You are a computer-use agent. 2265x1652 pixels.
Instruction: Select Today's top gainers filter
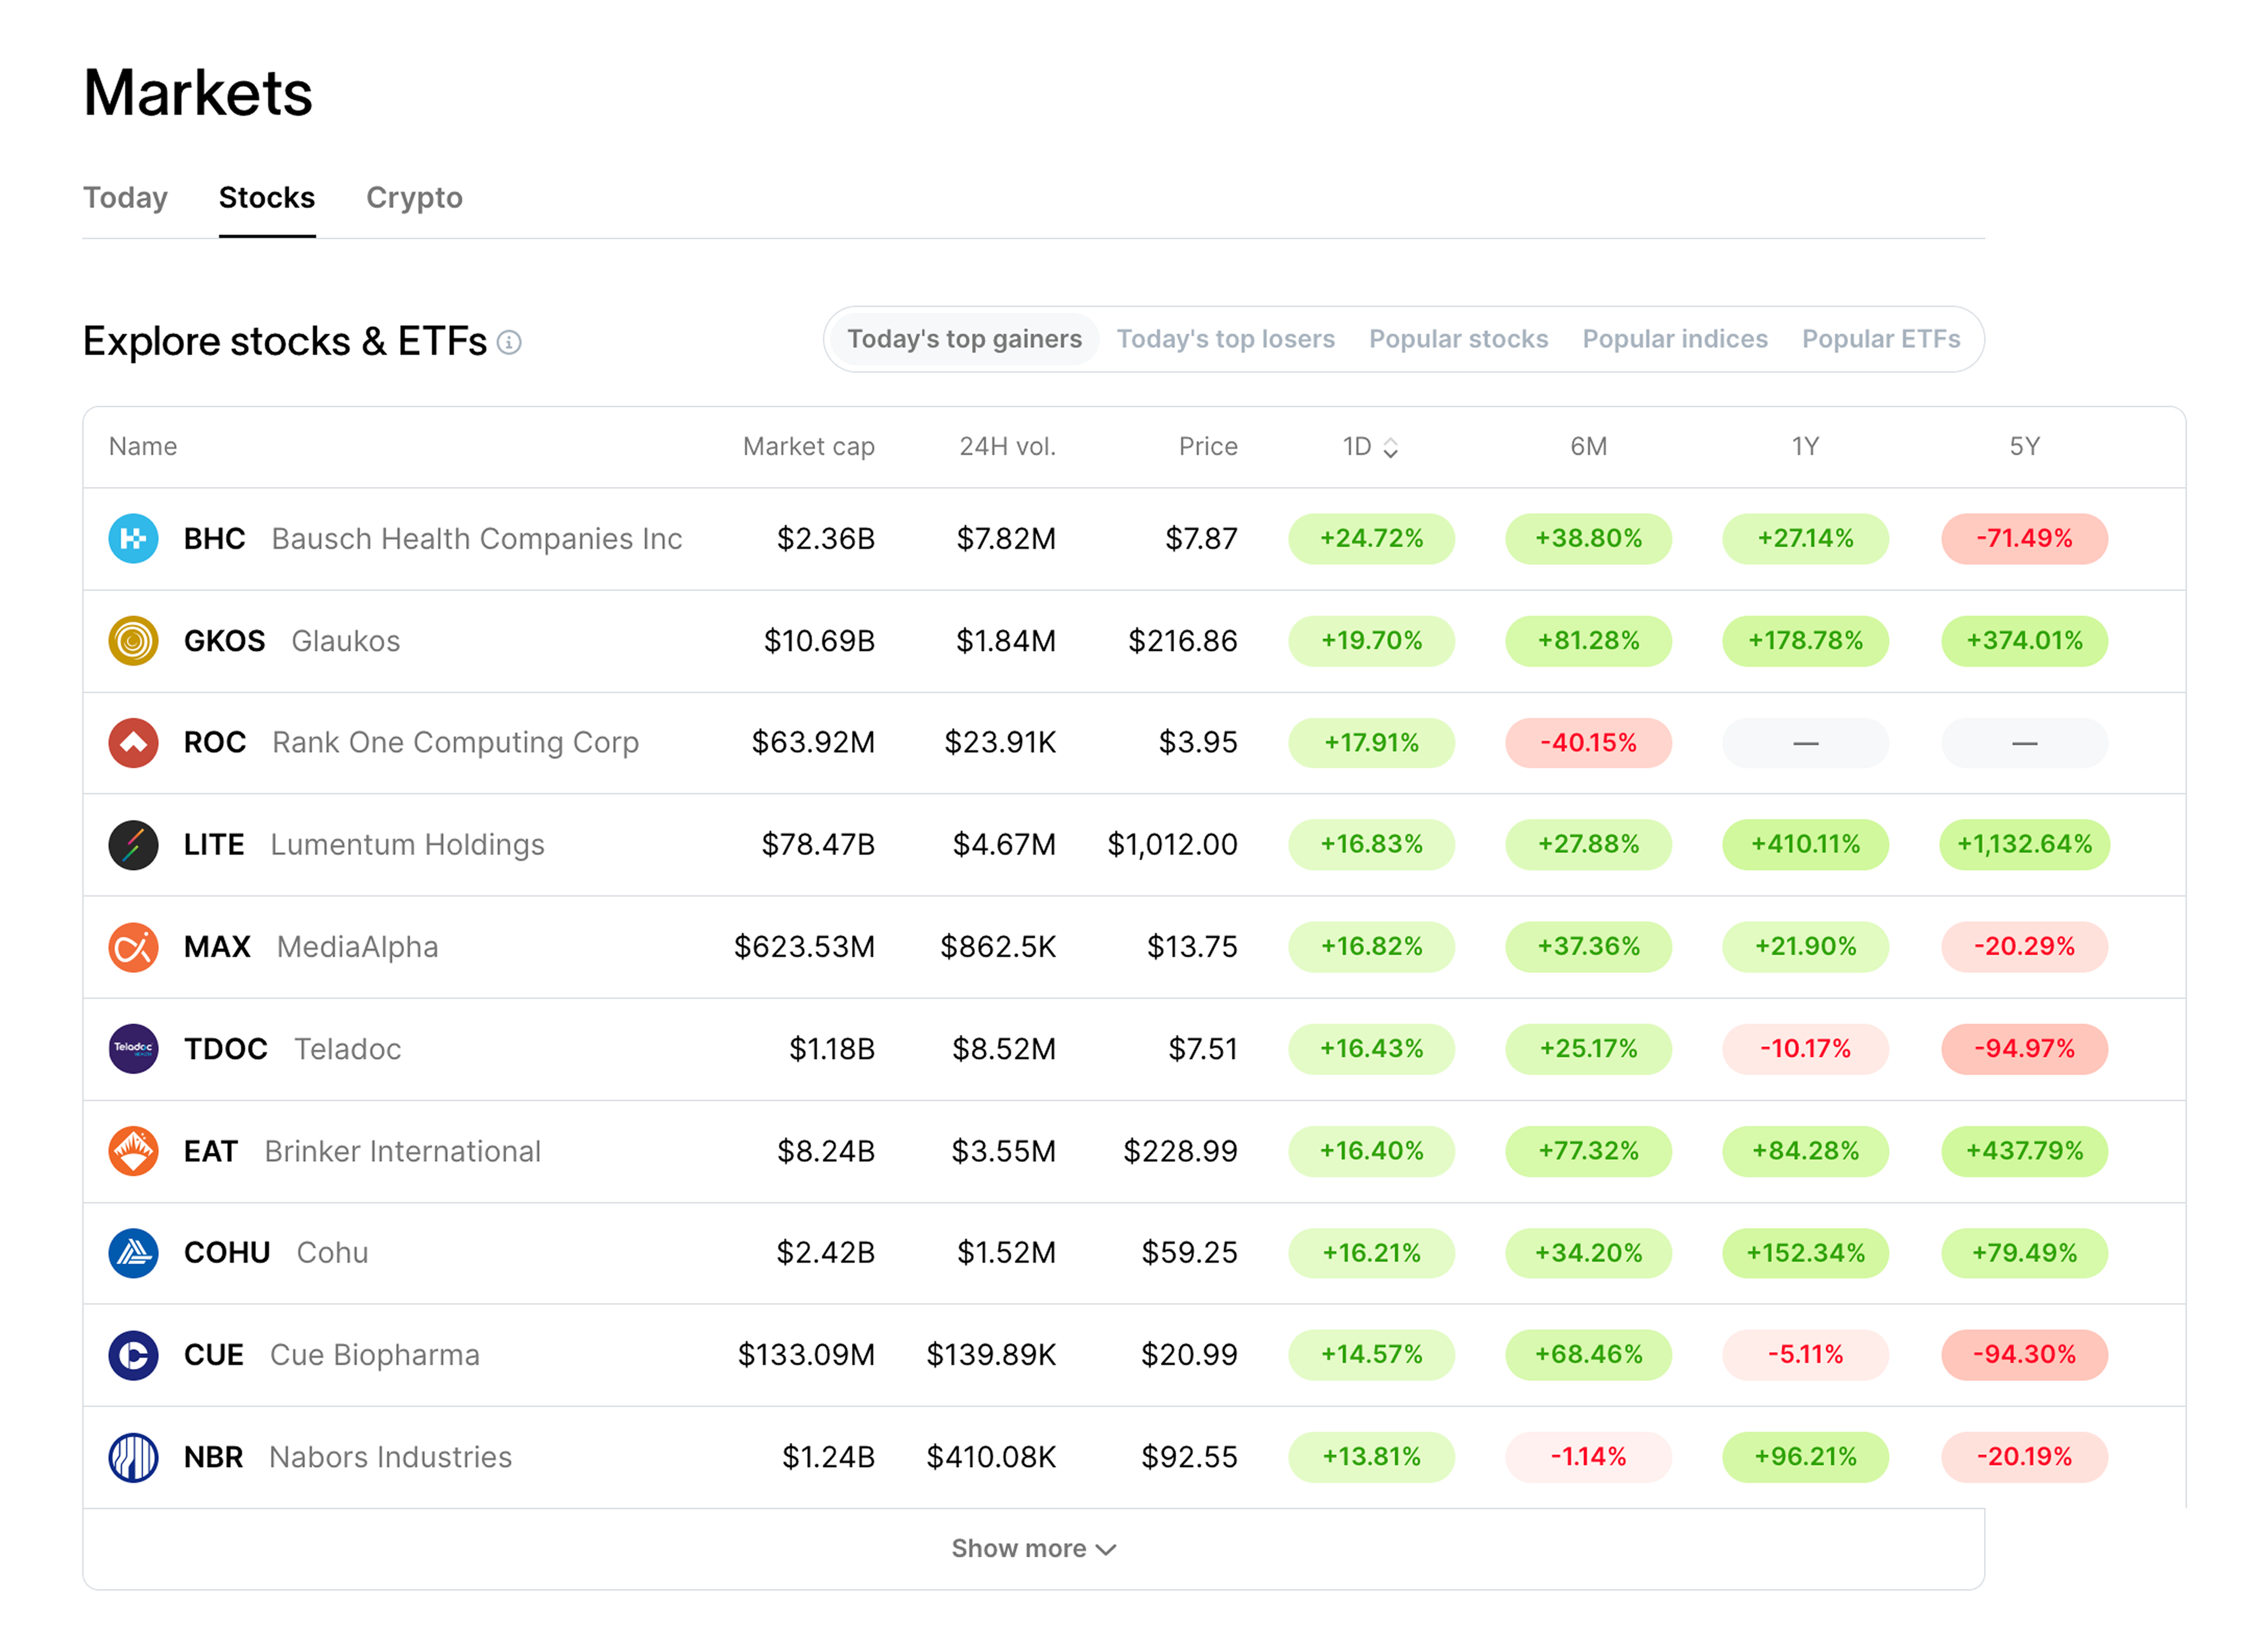[965, 339]
